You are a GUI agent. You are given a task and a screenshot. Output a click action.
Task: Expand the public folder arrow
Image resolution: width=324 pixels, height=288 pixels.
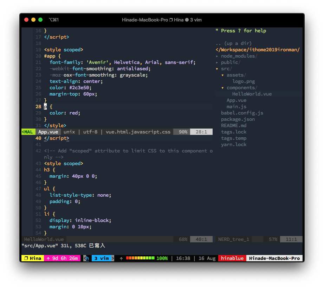[x=217, y=63]
